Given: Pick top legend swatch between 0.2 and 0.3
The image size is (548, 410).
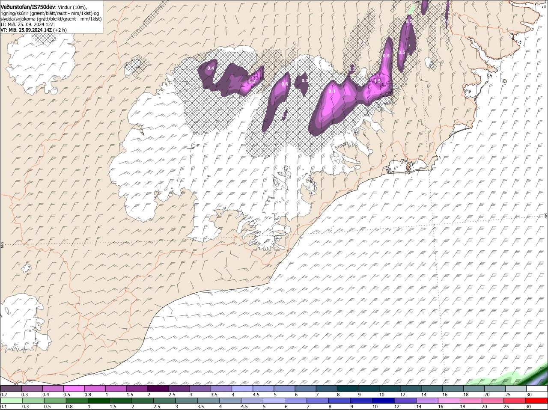Looking at the screenshot, I should pos(11,389).
